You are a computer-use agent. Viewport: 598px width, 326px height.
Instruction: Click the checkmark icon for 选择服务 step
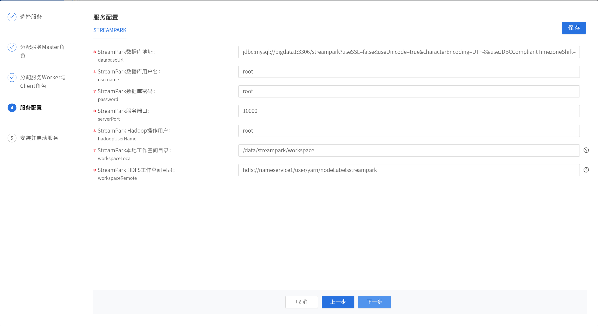[12, 17]
